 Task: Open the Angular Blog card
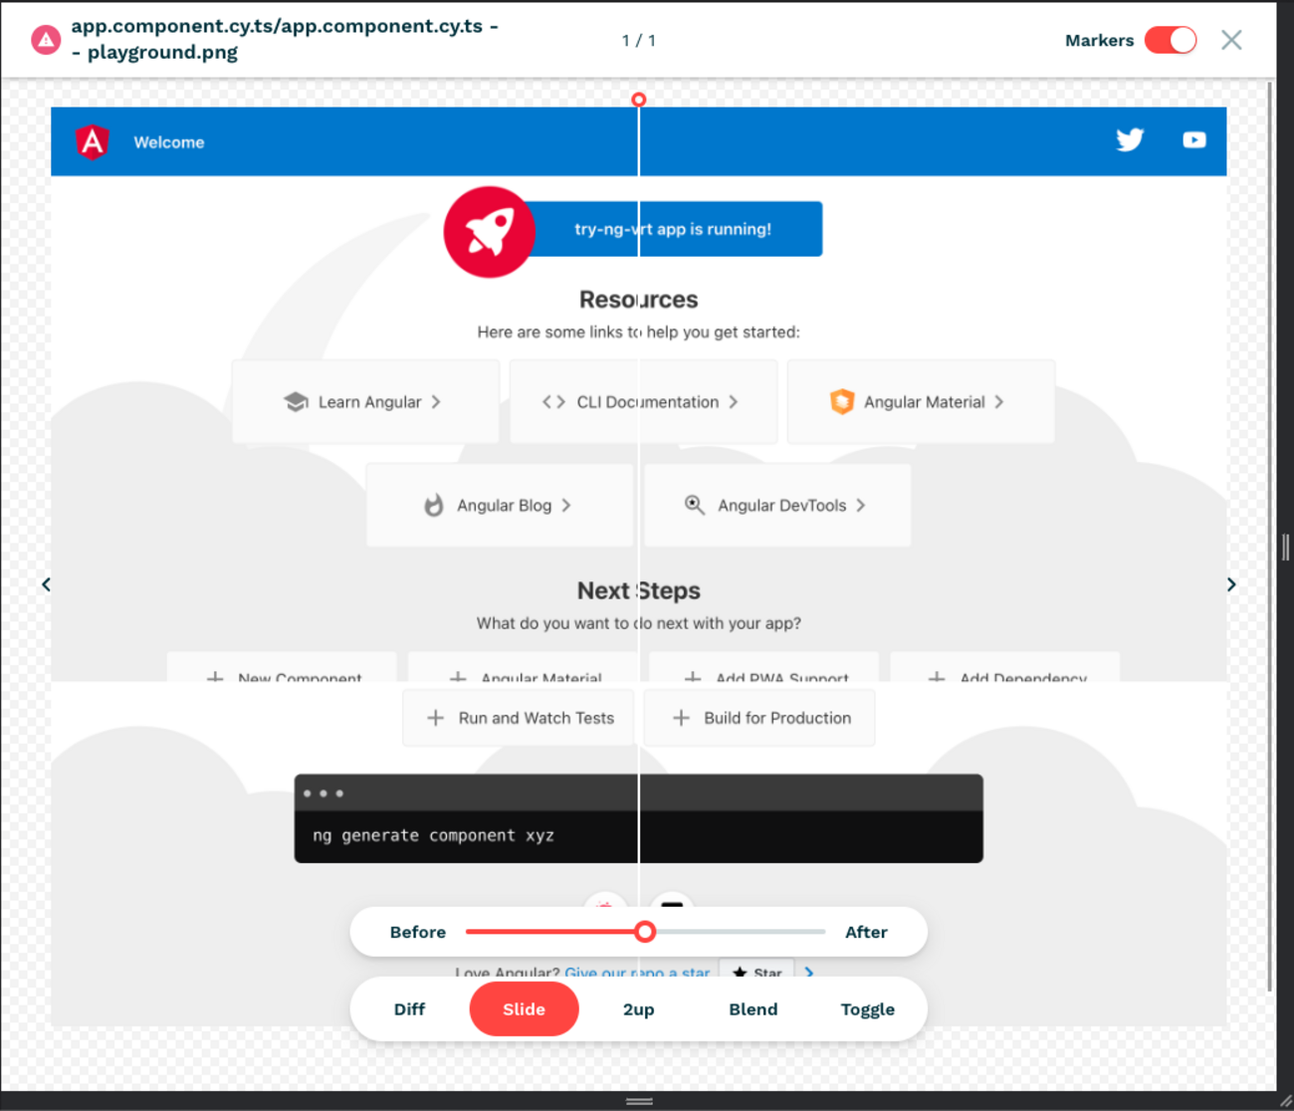500,506
